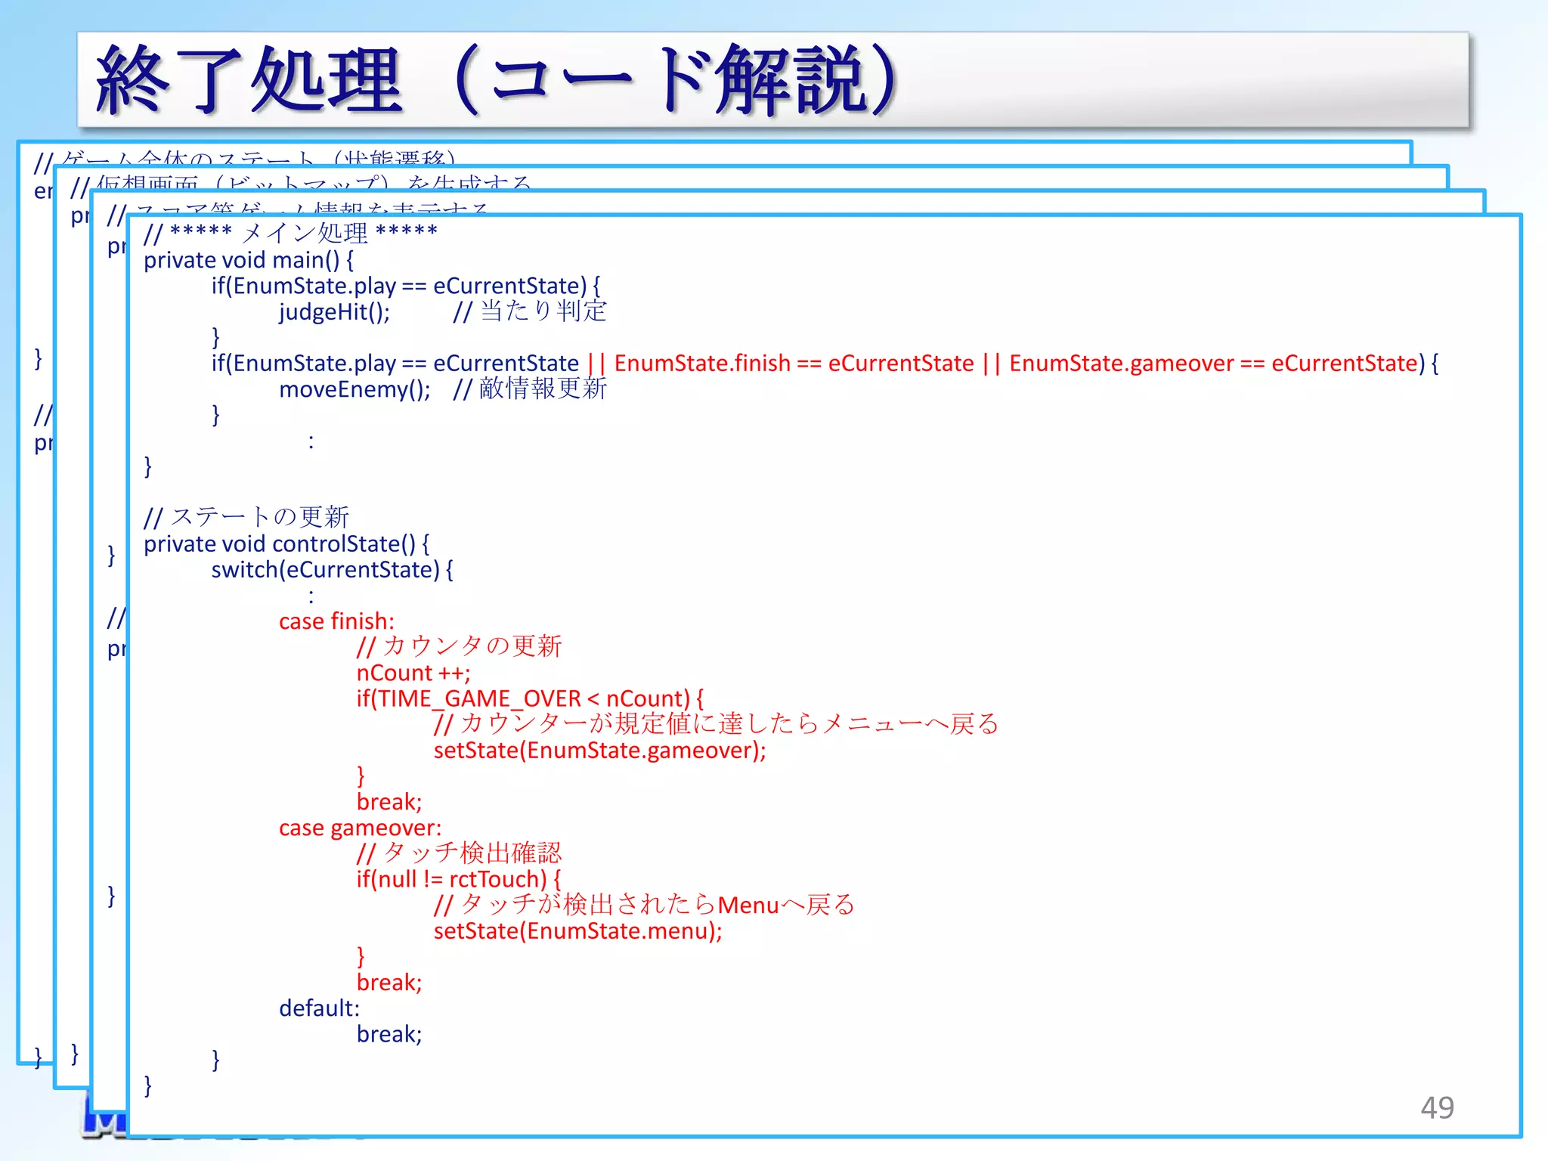The image size is (1548, 1161).
Task: Click the comment タッチが検出されたらMenuへ戻る
Action: [x=644, y=905]
